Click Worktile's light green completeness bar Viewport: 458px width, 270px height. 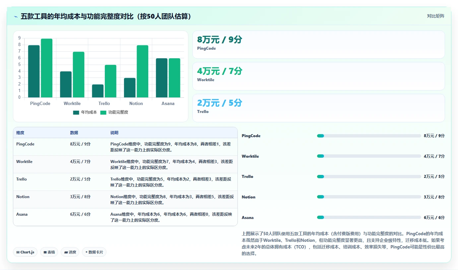79,75
